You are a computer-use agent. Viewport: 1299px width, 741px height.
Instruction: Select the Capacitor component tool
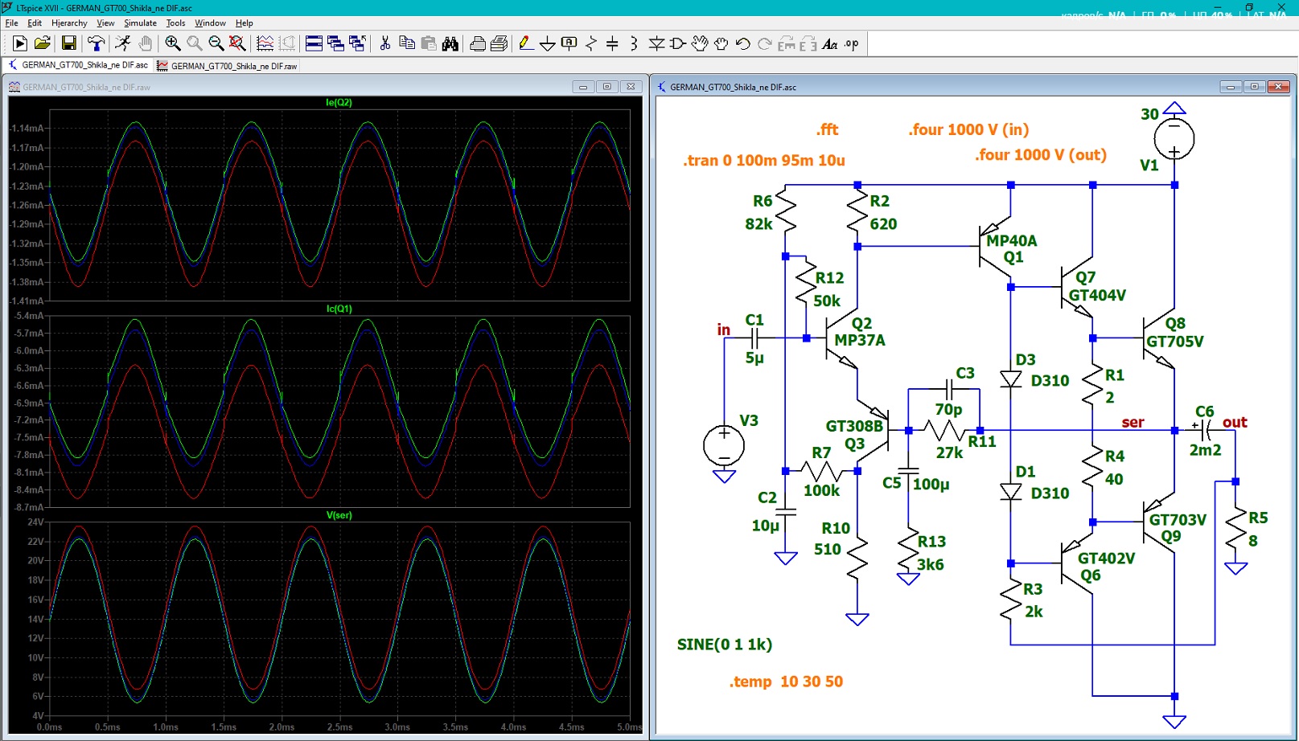coord(612,43)
